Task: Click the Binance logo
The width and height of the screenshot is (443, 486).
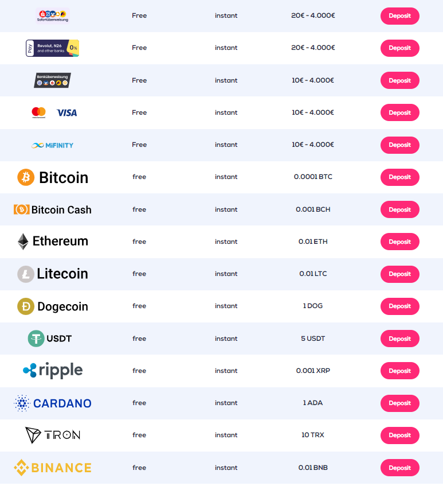Action: (x=53, y=468)
